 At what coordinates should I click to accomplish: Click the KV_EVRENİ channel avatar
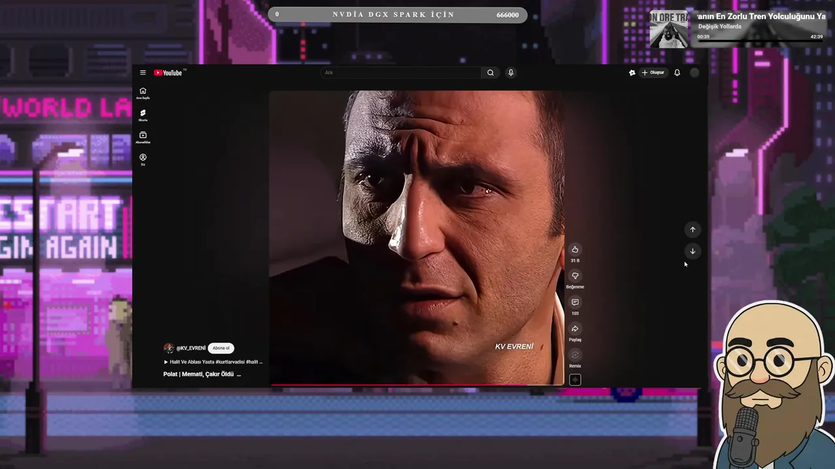point(168,348)
